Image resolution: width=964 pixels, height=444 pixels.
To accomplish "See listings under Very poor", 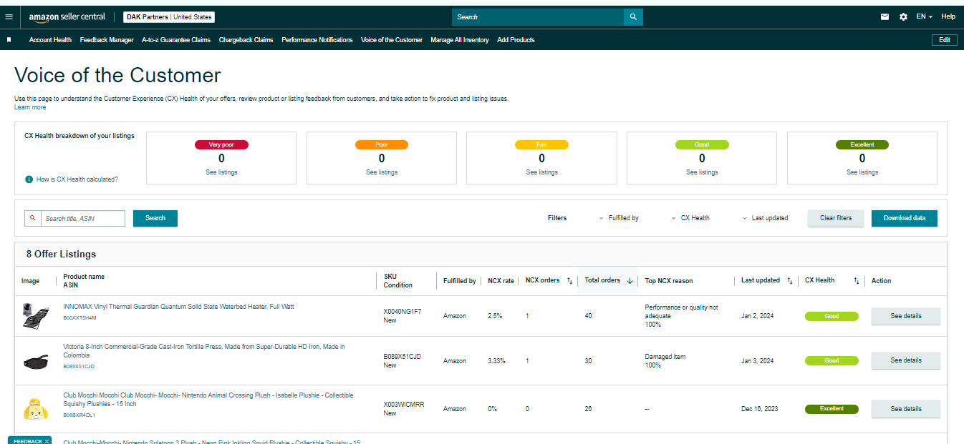I will click(221, 172).
